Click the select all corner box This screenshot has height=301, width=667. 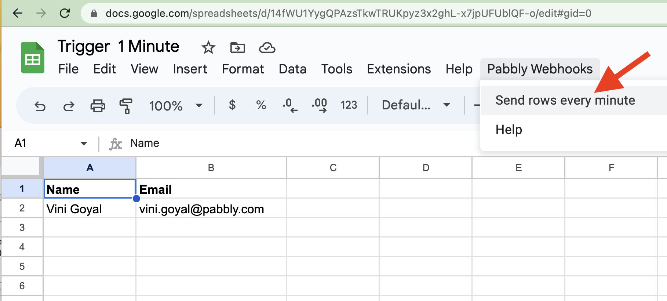21,166
